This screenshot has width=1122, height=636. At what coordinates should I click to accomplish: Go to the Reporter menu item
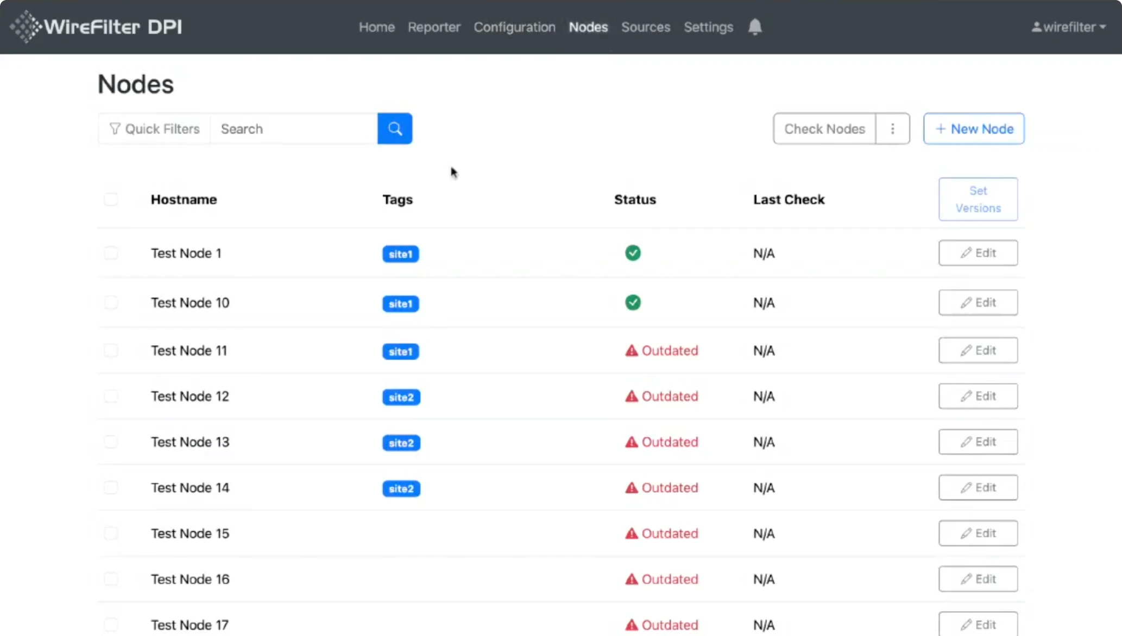tap(433, 27)
